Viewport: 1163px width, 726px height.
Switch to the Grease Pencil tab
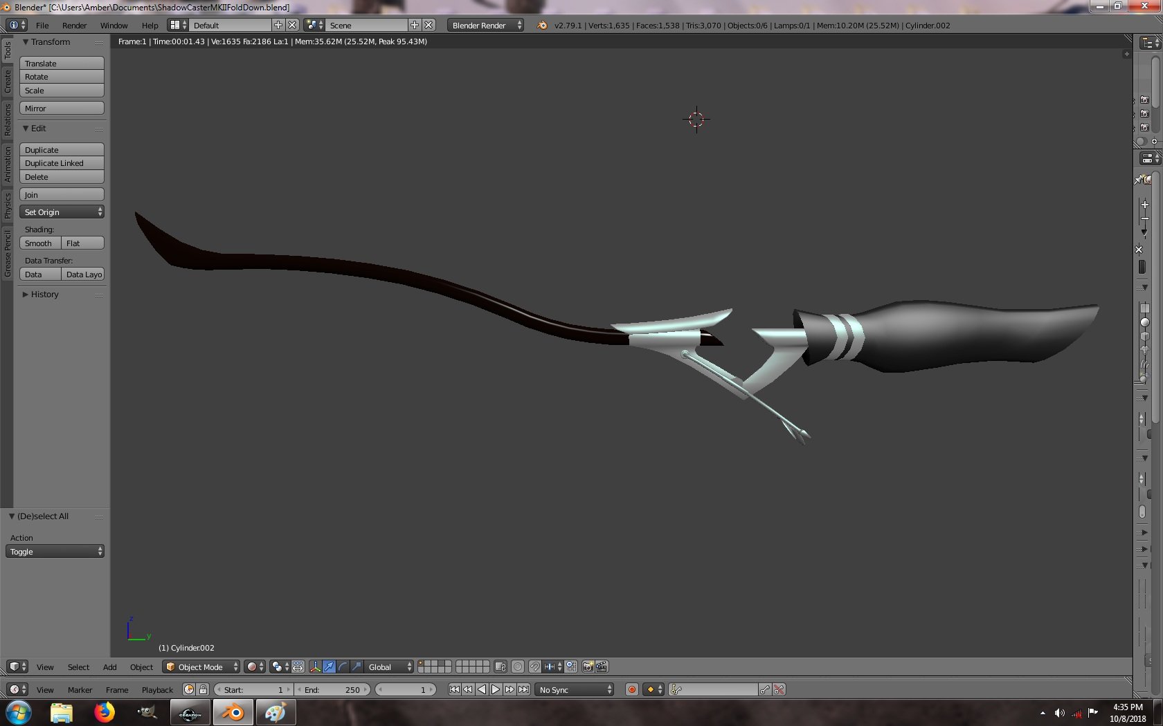(8, 254)
